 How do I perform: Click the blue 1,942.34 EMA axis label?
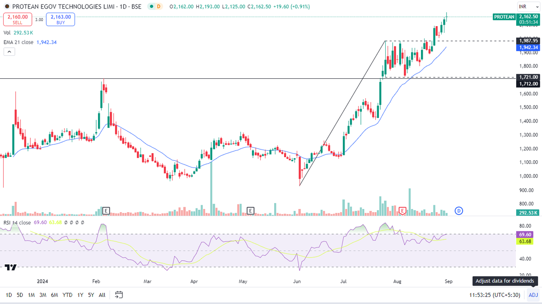point(528,47)
